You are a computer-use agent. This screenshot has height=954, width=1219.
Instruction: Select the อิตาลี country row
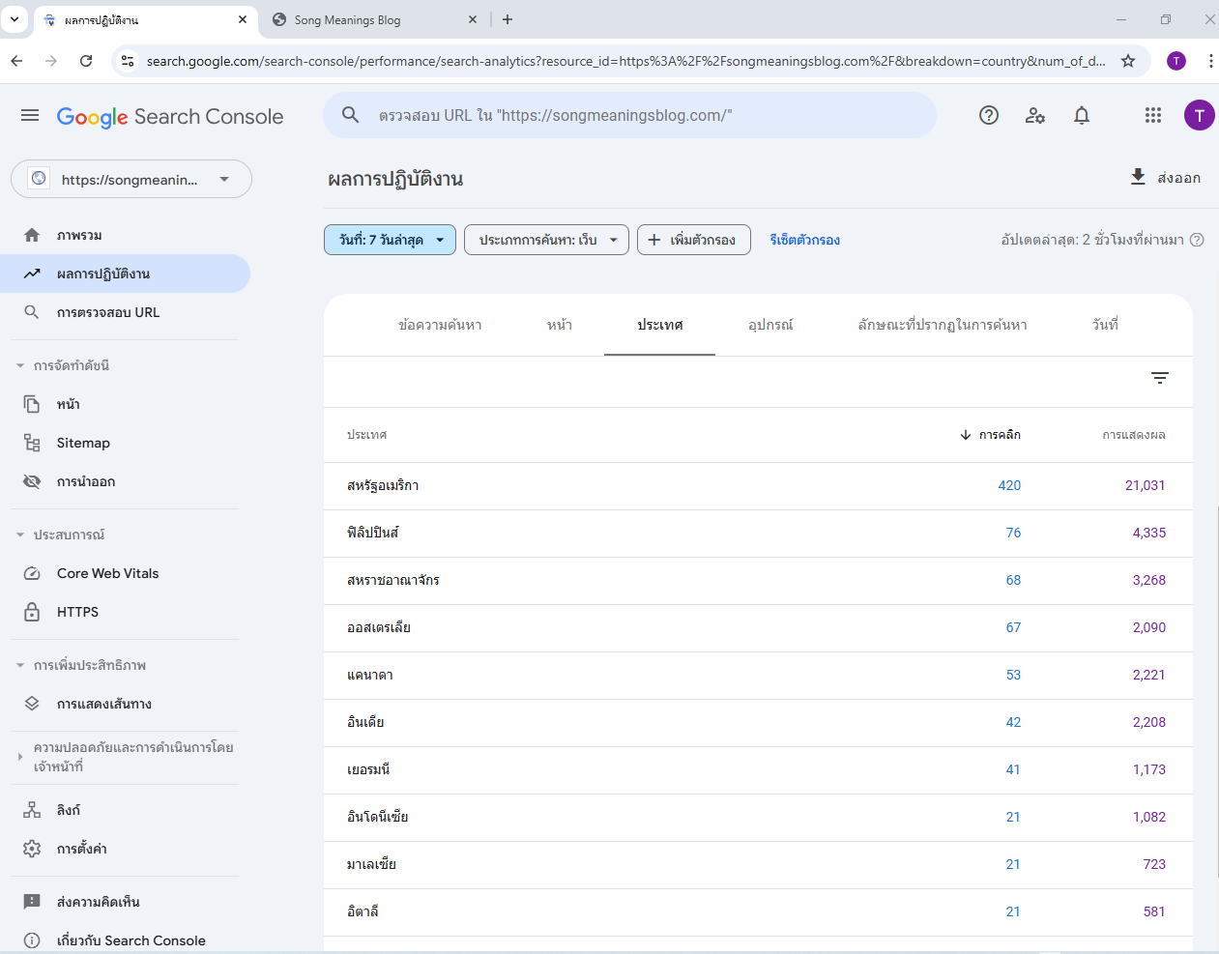(x=758, y=911)
